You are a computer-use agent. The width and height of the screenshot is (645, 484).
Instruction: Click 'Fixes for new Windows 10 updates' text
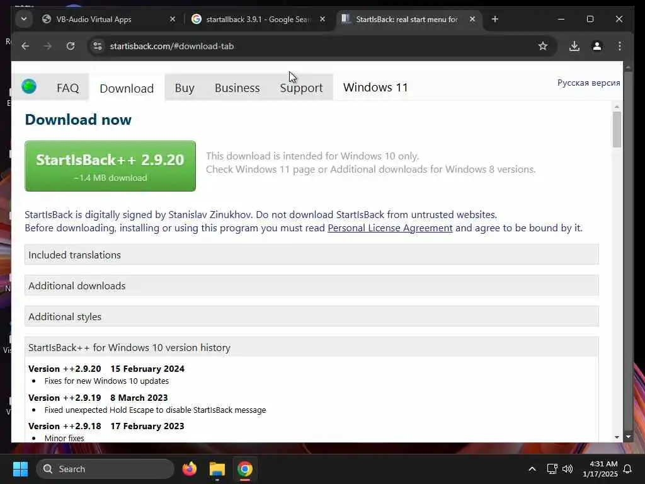[106, 381]
